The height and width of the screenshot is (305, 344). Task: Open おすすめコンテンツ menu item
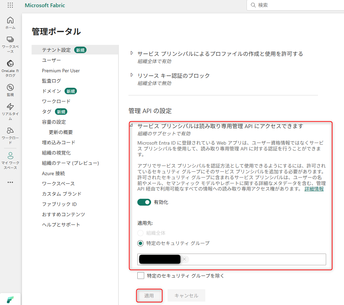64,215
